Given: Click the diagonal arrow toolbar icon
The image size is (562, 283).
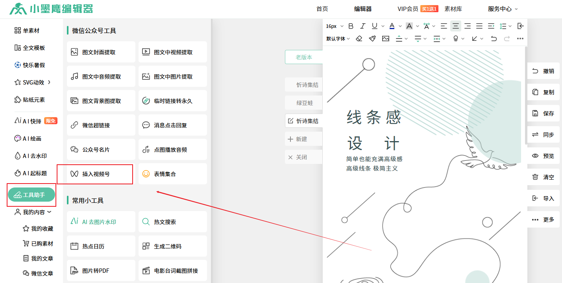Looking at the screenshot, I should [x=475, y=39].
